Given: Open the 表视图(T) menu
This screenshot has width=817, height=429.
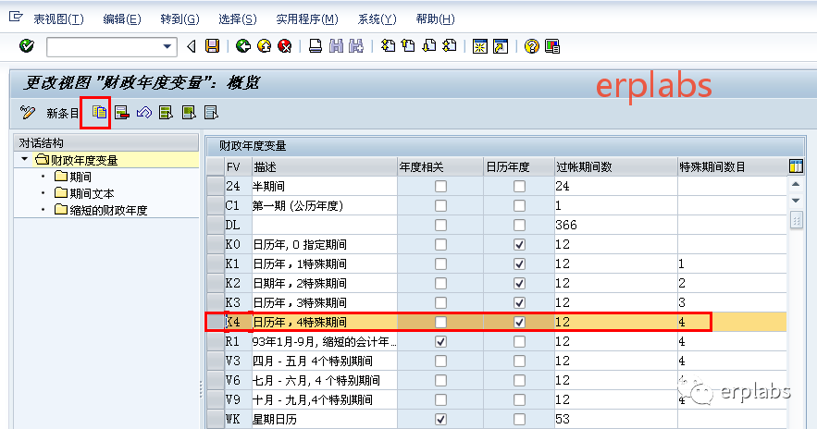Looking at the screenshot, I should pos(58,19).
